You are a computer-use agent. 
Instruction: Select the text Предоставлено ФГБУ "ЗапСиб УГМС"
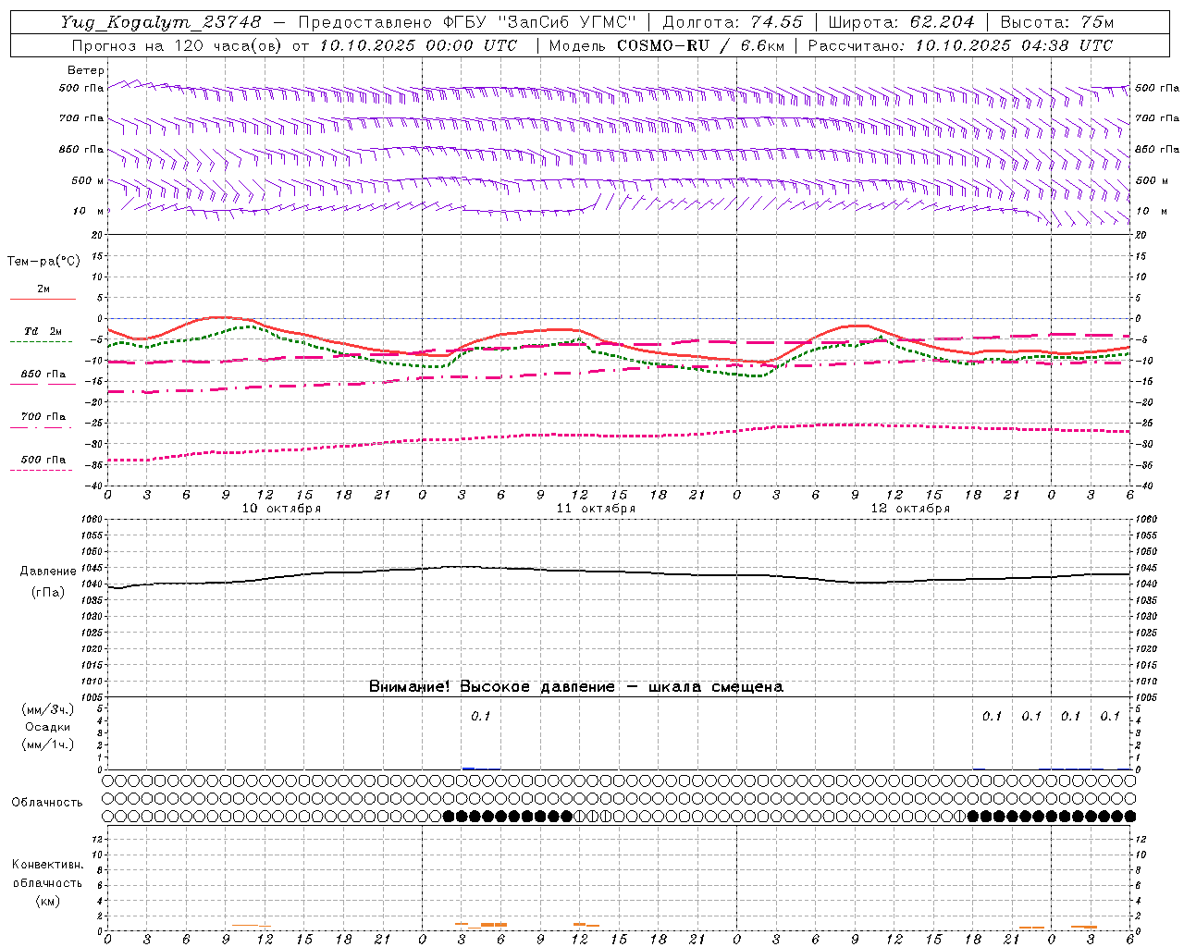(x=468, y=22)
